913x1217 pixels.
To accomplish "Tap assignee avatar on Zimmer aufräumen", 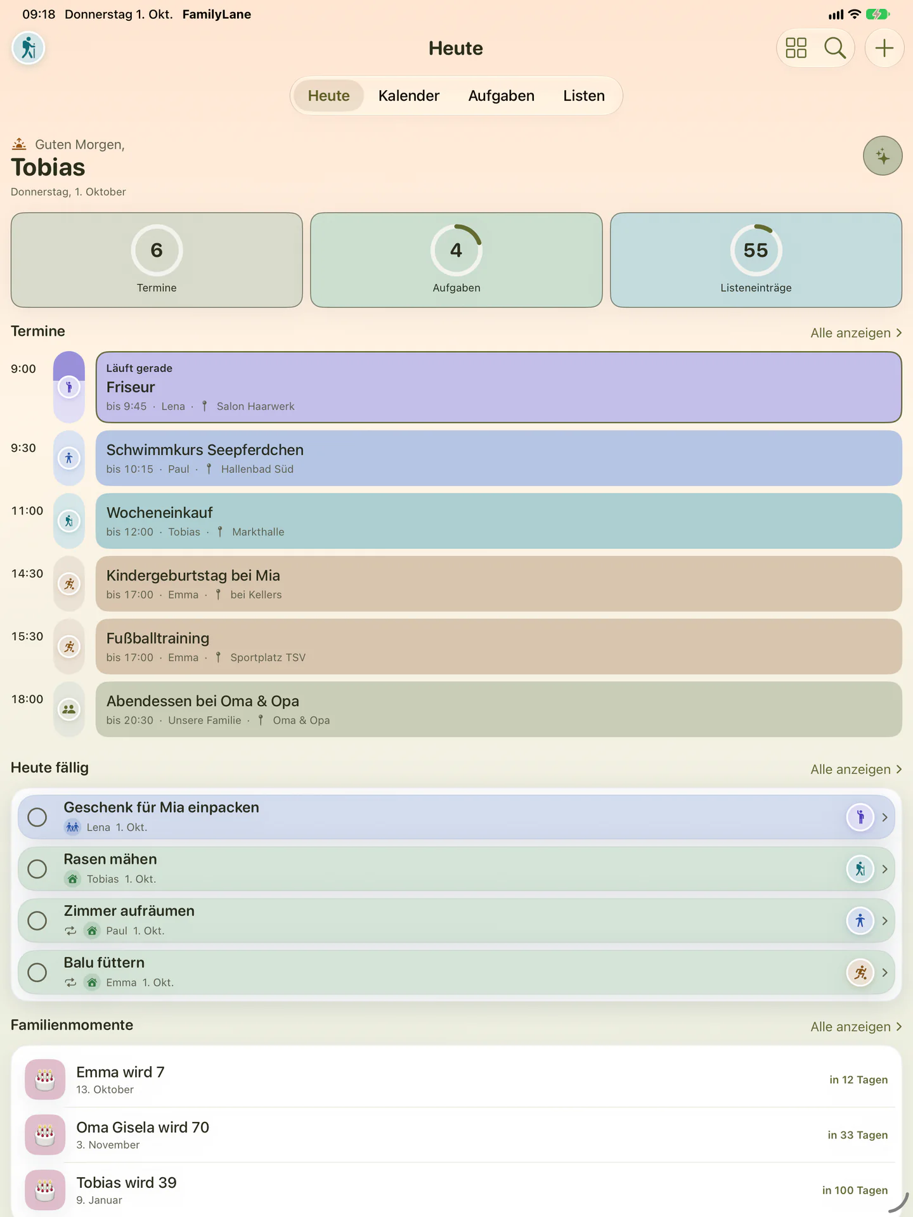I will pos(860,920).
